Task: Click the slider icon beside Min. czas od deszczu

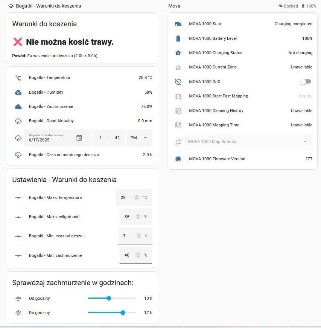Action: point(18,236)
